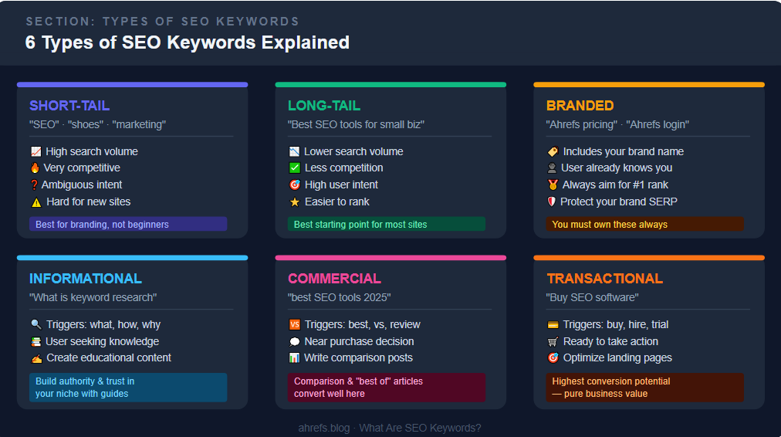Viewport: 781px width, 437px height.
Task: Click the warning triangle beside Hard for new sites
Action: pyautogui.click(x=36, y=202)
